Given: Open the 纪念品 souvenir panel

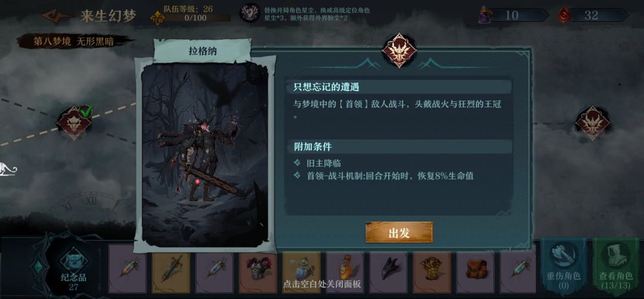Looking at the screenshot, I should point(73,267).
